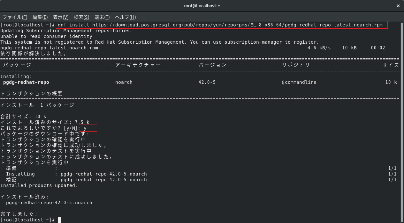Click the Installed products updated line
The height and width of the screenshot is (223, 404).
39,185
